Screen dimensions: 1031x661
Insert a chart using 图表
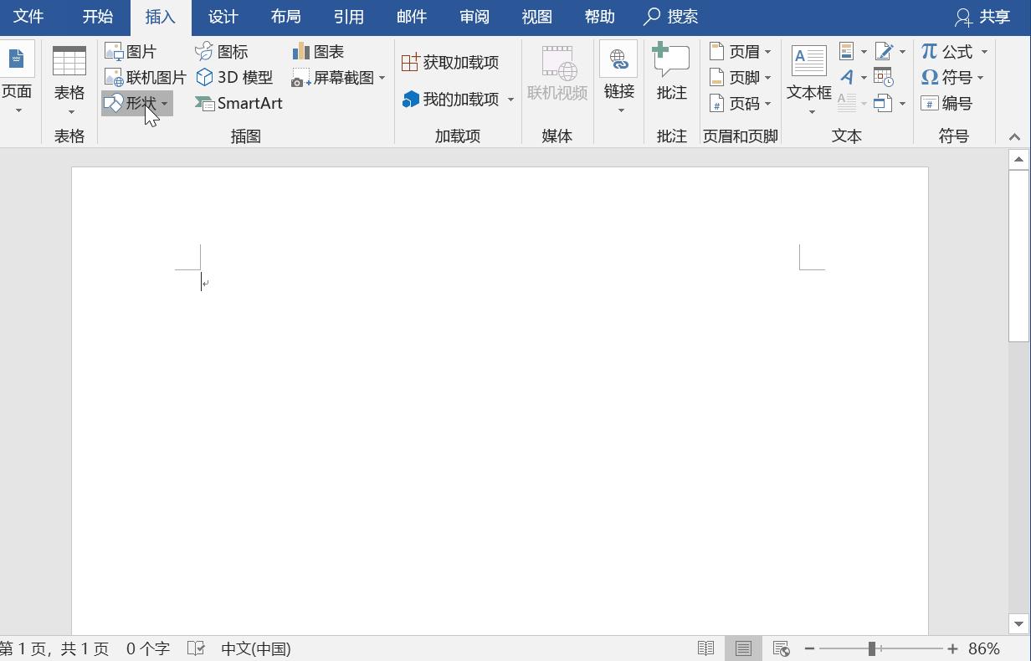click(318, 51)
